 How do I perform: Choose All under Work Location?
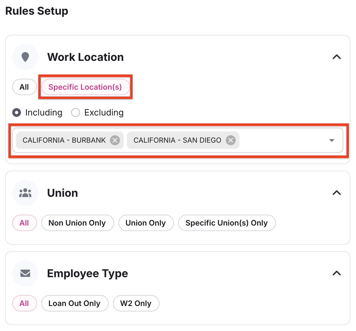pyautogui.click(x=24, y=87)
